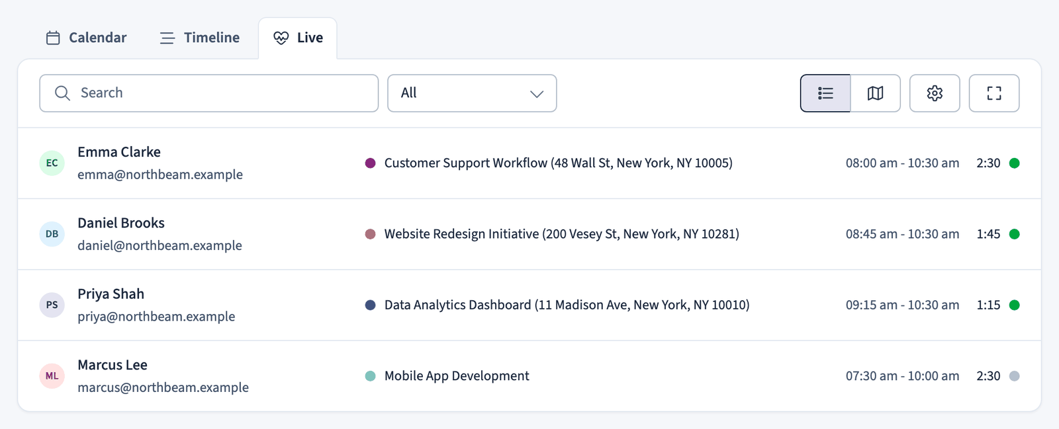The height and width of the screenshot is (429, 1059).
Task: Switch to map view
Action: (876, 93)
